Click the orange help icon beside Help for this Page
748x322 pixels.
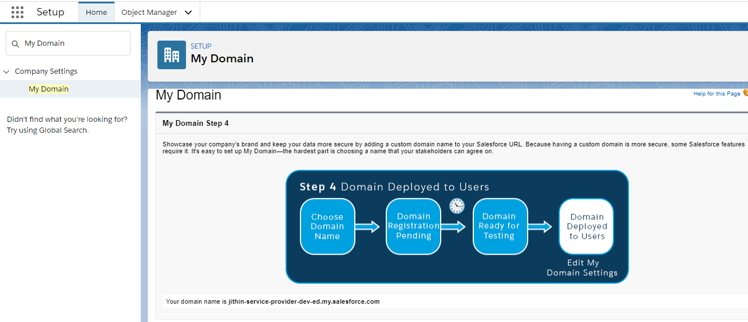[745, 93]
